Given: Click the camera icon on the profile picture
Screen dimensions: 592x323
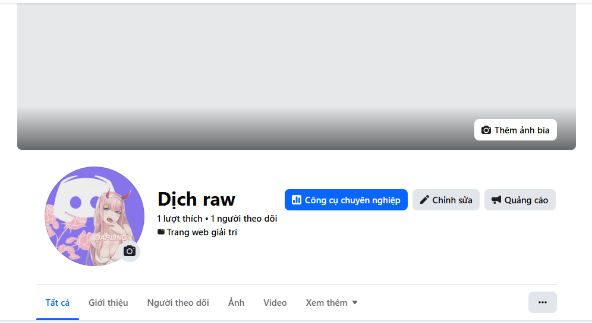Looking at the screenshot, I should click(130, 251).
